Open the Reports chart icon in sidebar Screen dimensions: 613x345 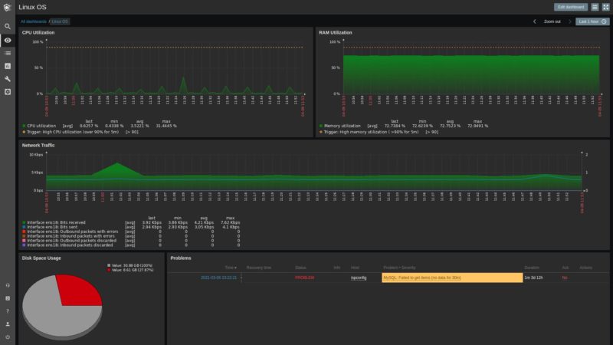[x=8, y=66]
